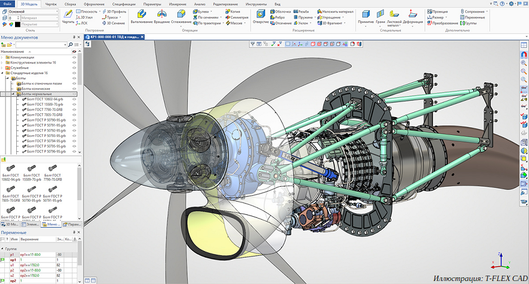This screenshot has width=529, height=284.
Task: Click the Копия copy operation
Action: click(233, 11)
